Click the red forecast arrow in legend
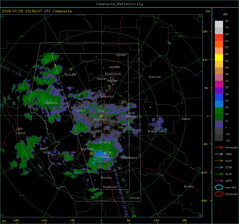 point(219,147)
